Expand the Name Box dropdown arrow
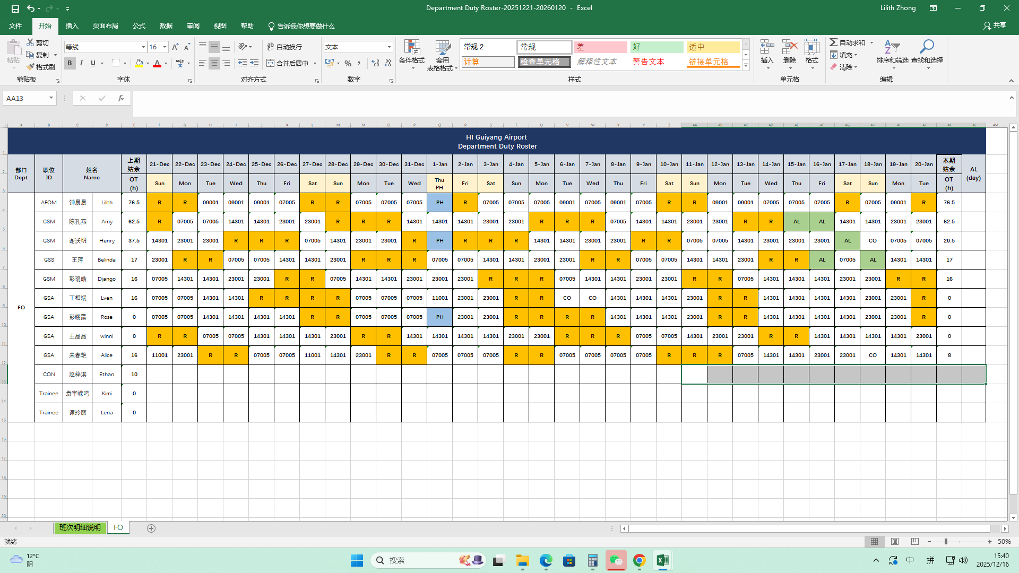Screen dimensions: 1019x573 click(x=51, y=98)
